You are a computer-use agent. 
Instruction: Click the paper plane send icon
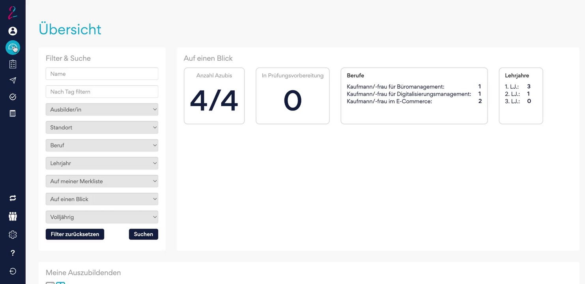tap(13, 80)
